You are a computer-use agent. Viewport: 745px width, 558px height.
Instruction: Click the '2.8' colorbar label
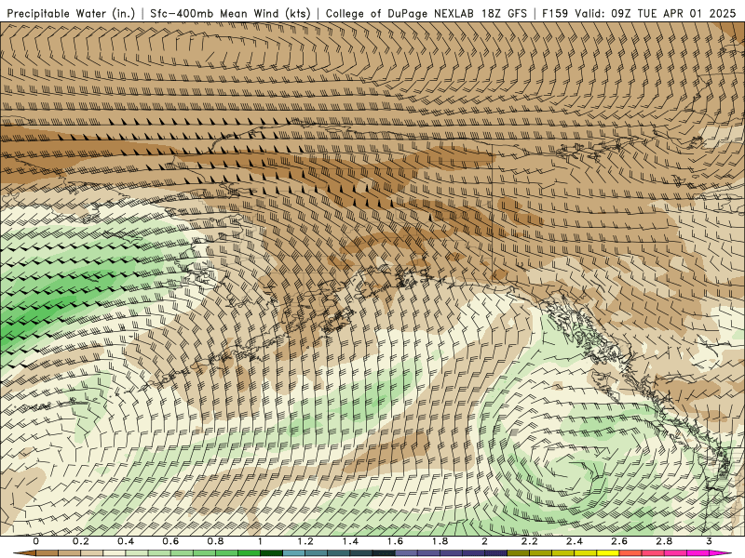pos(664,541)
